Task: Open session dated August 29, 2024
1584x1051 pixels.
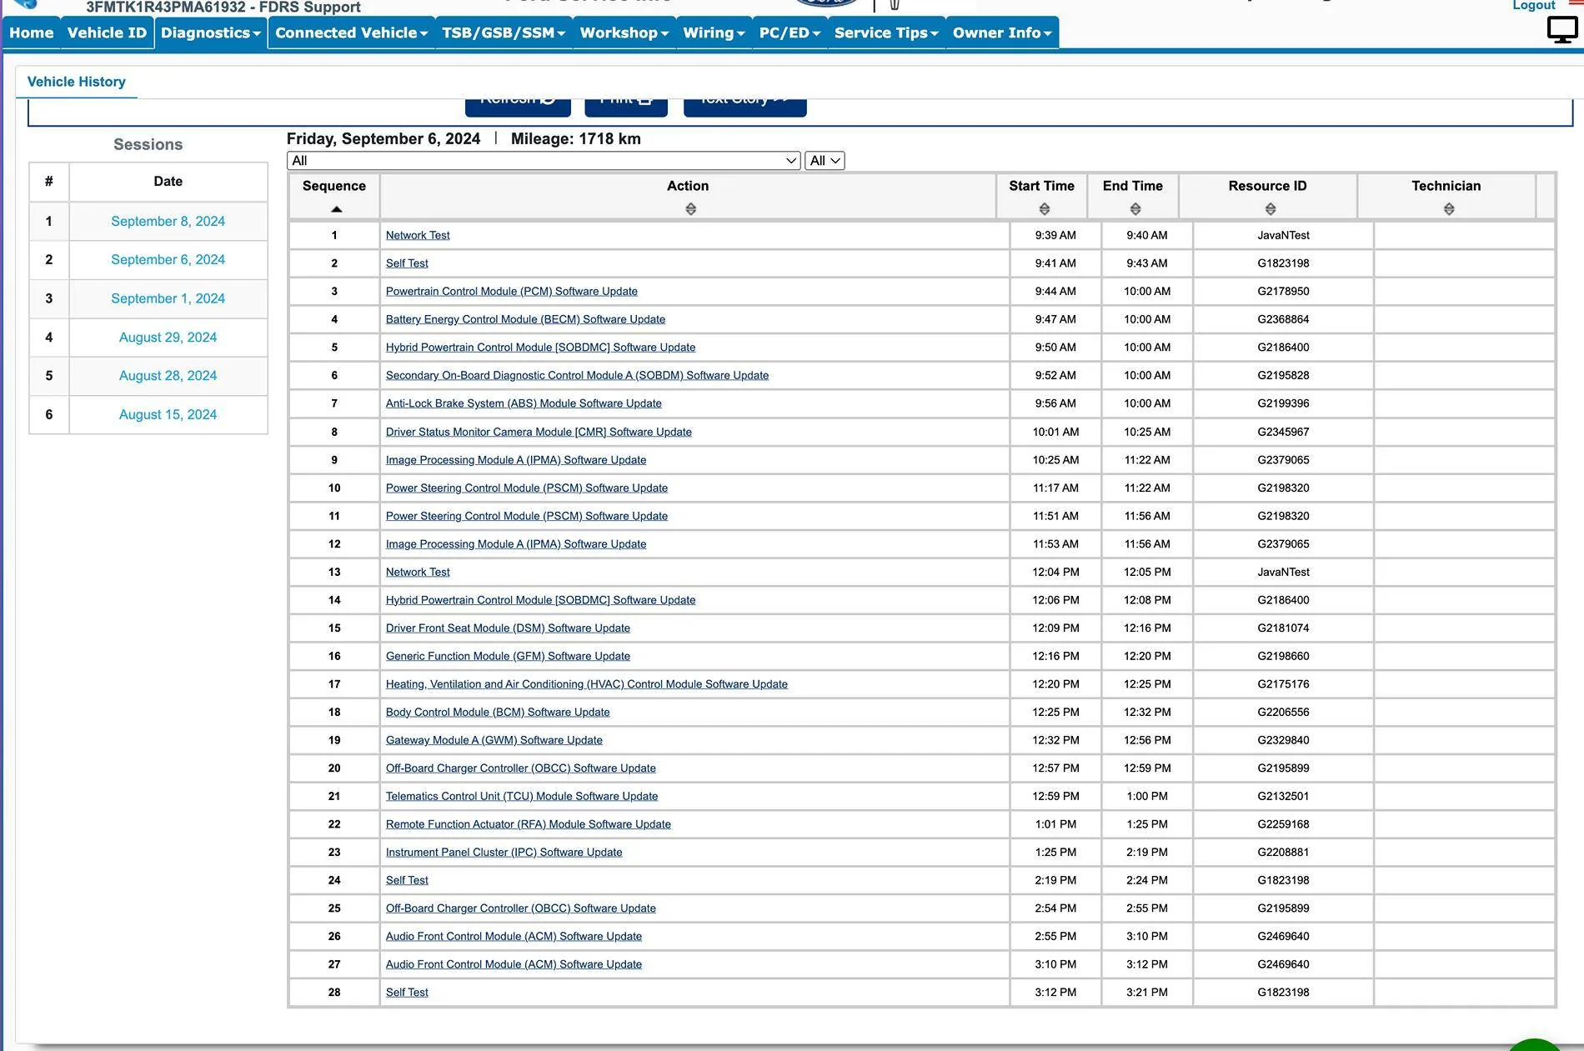Action: (168, 337)
